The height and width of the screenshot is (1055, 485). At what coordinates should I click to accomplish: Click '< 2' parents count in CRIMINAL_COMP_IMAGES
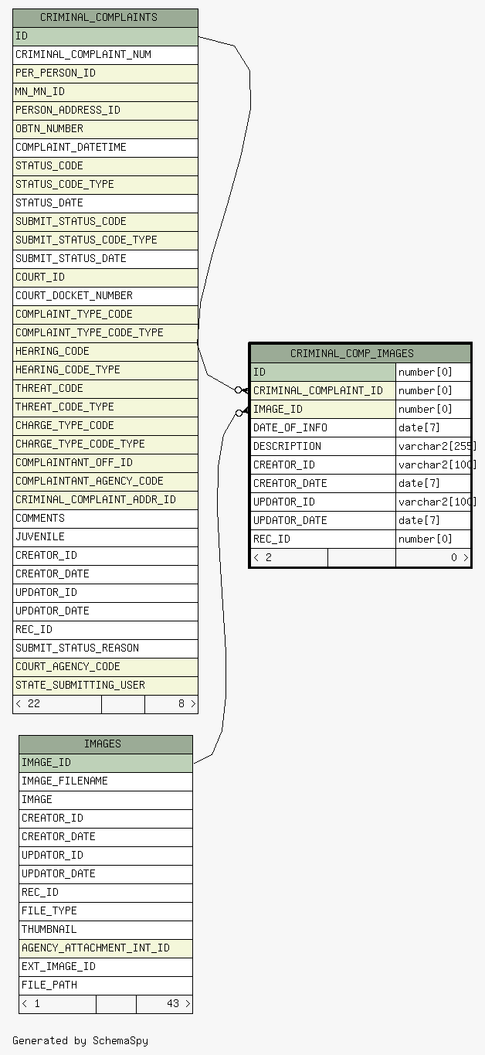click(x=289, y=558)
